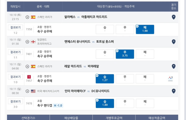Click soccer ball icon beside the England flag
186x120 pixels.
pos(27,42)
